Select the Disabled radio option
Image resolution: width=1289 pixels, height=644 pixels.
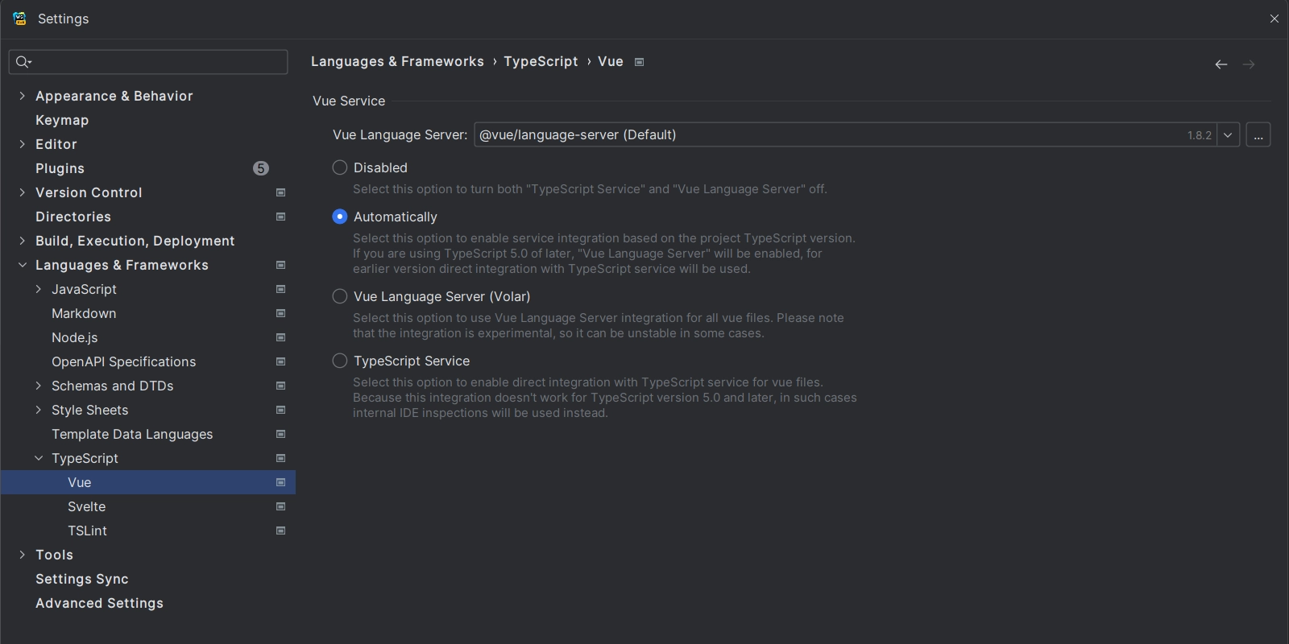click(340, 167)
